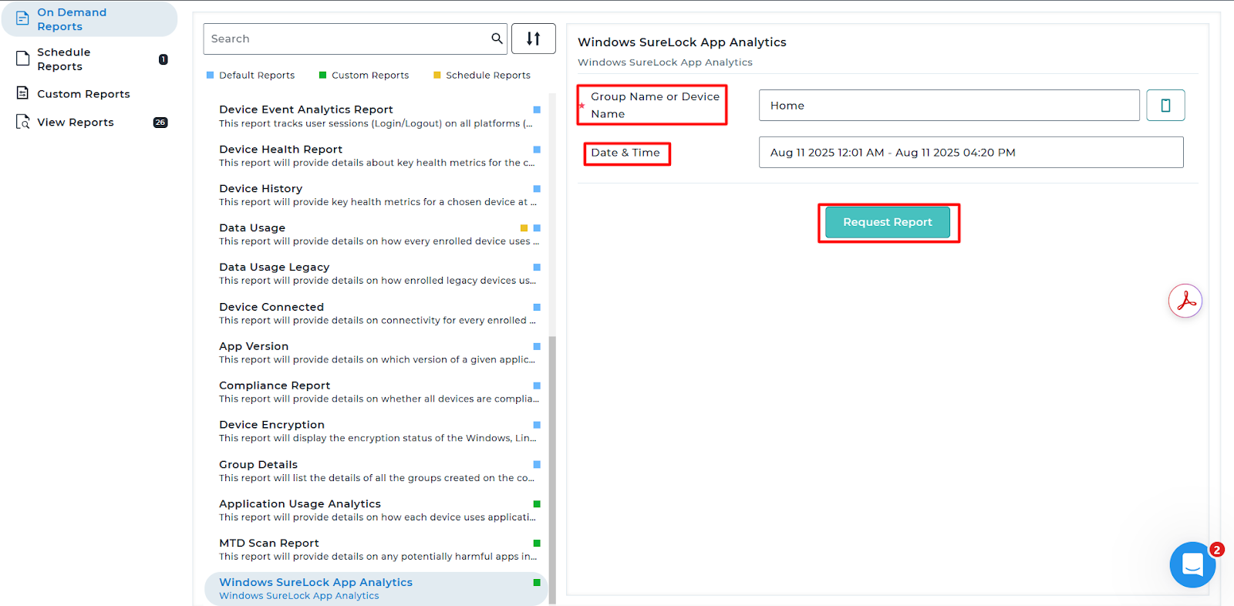Click the search magnifier icon
This screenshot has height=606, width=1234.
pyautogui.click(x=497, y=39)
